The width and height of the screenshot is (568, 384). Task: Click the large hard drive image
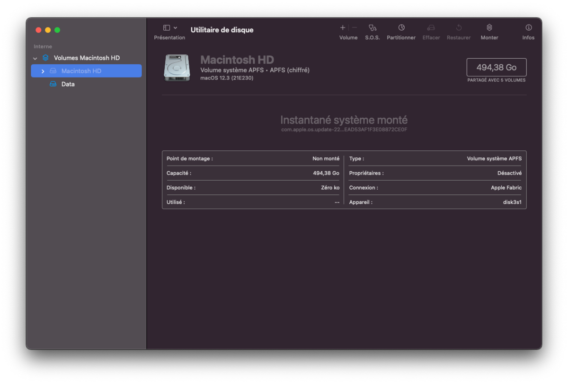tap(177, 68)
